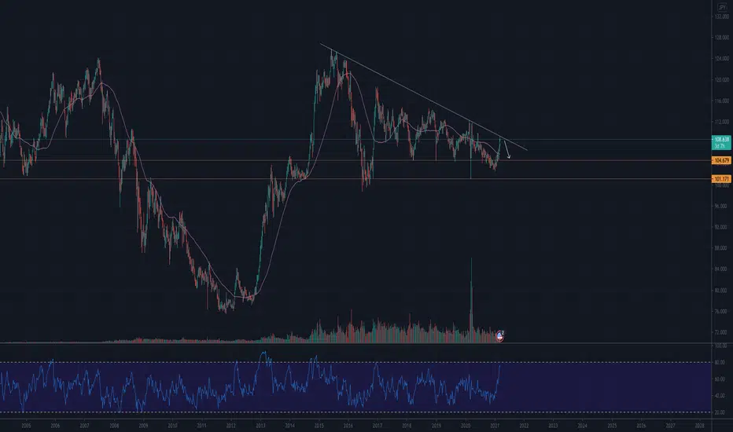733x432 pixels.
Task: Click the 132.000 price axis value
Action: (721, 16)
